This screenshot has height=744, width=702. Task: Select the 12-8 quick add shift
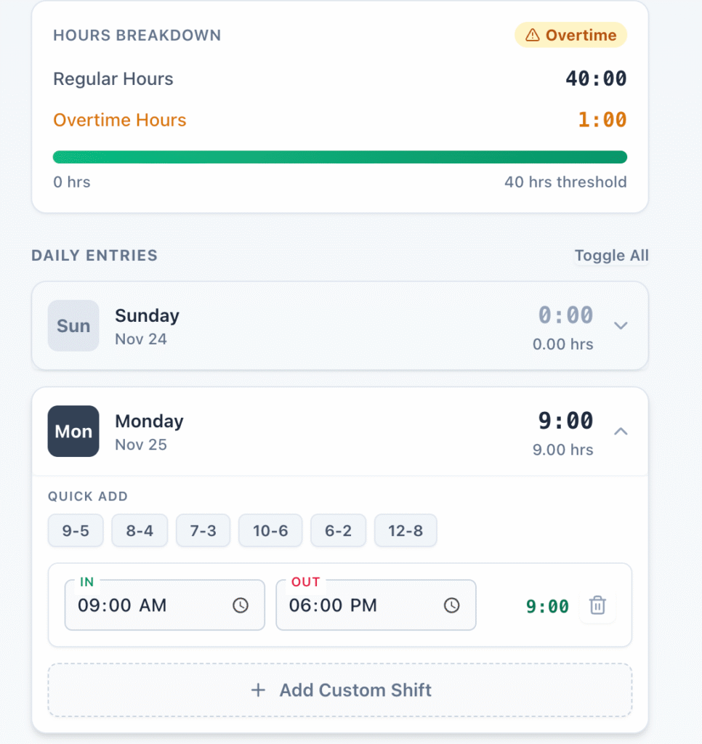(x=406, y=530)
